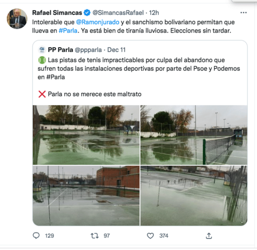Screen dimensions: 257x250
Task: Open the @Ramonjurado mention link
Action: pyautogui.click(x=98, y=22)
